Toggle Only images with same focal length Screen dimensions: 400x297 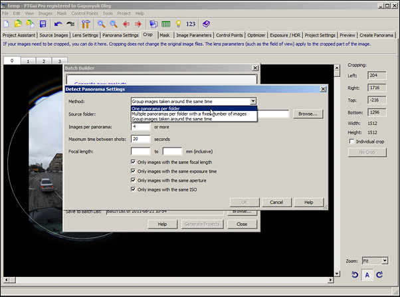pyautogui.click(x=133, y=161)
